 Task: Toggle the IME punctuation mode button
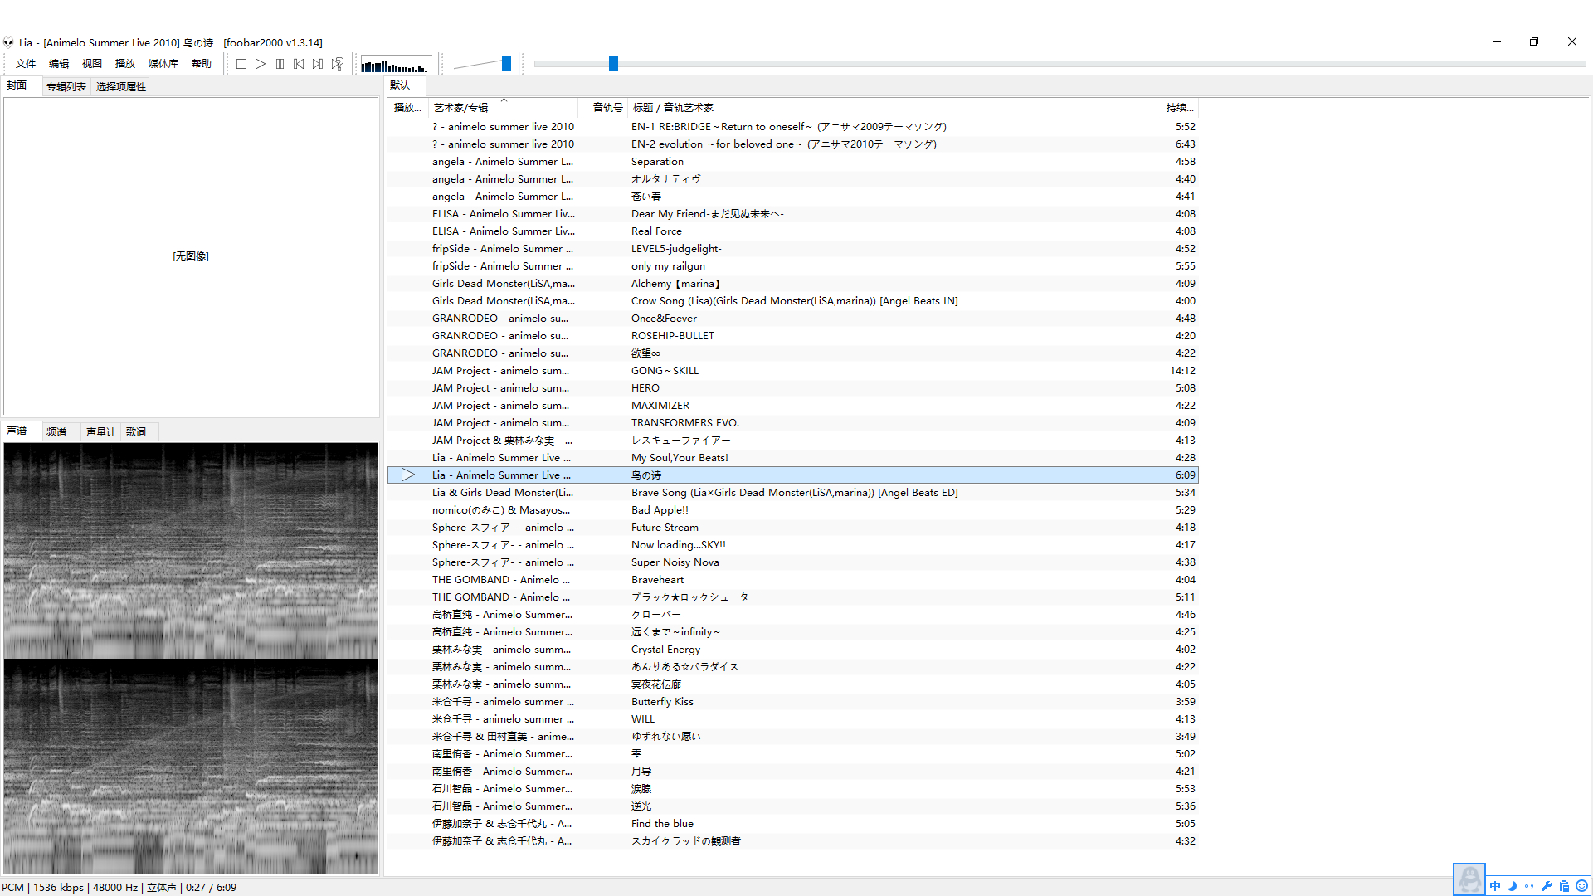[x=1529, y=886]
